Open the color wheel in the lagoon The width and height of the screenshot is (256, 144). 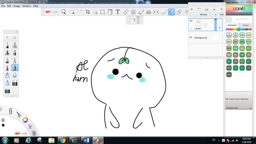tap(25, 120)
